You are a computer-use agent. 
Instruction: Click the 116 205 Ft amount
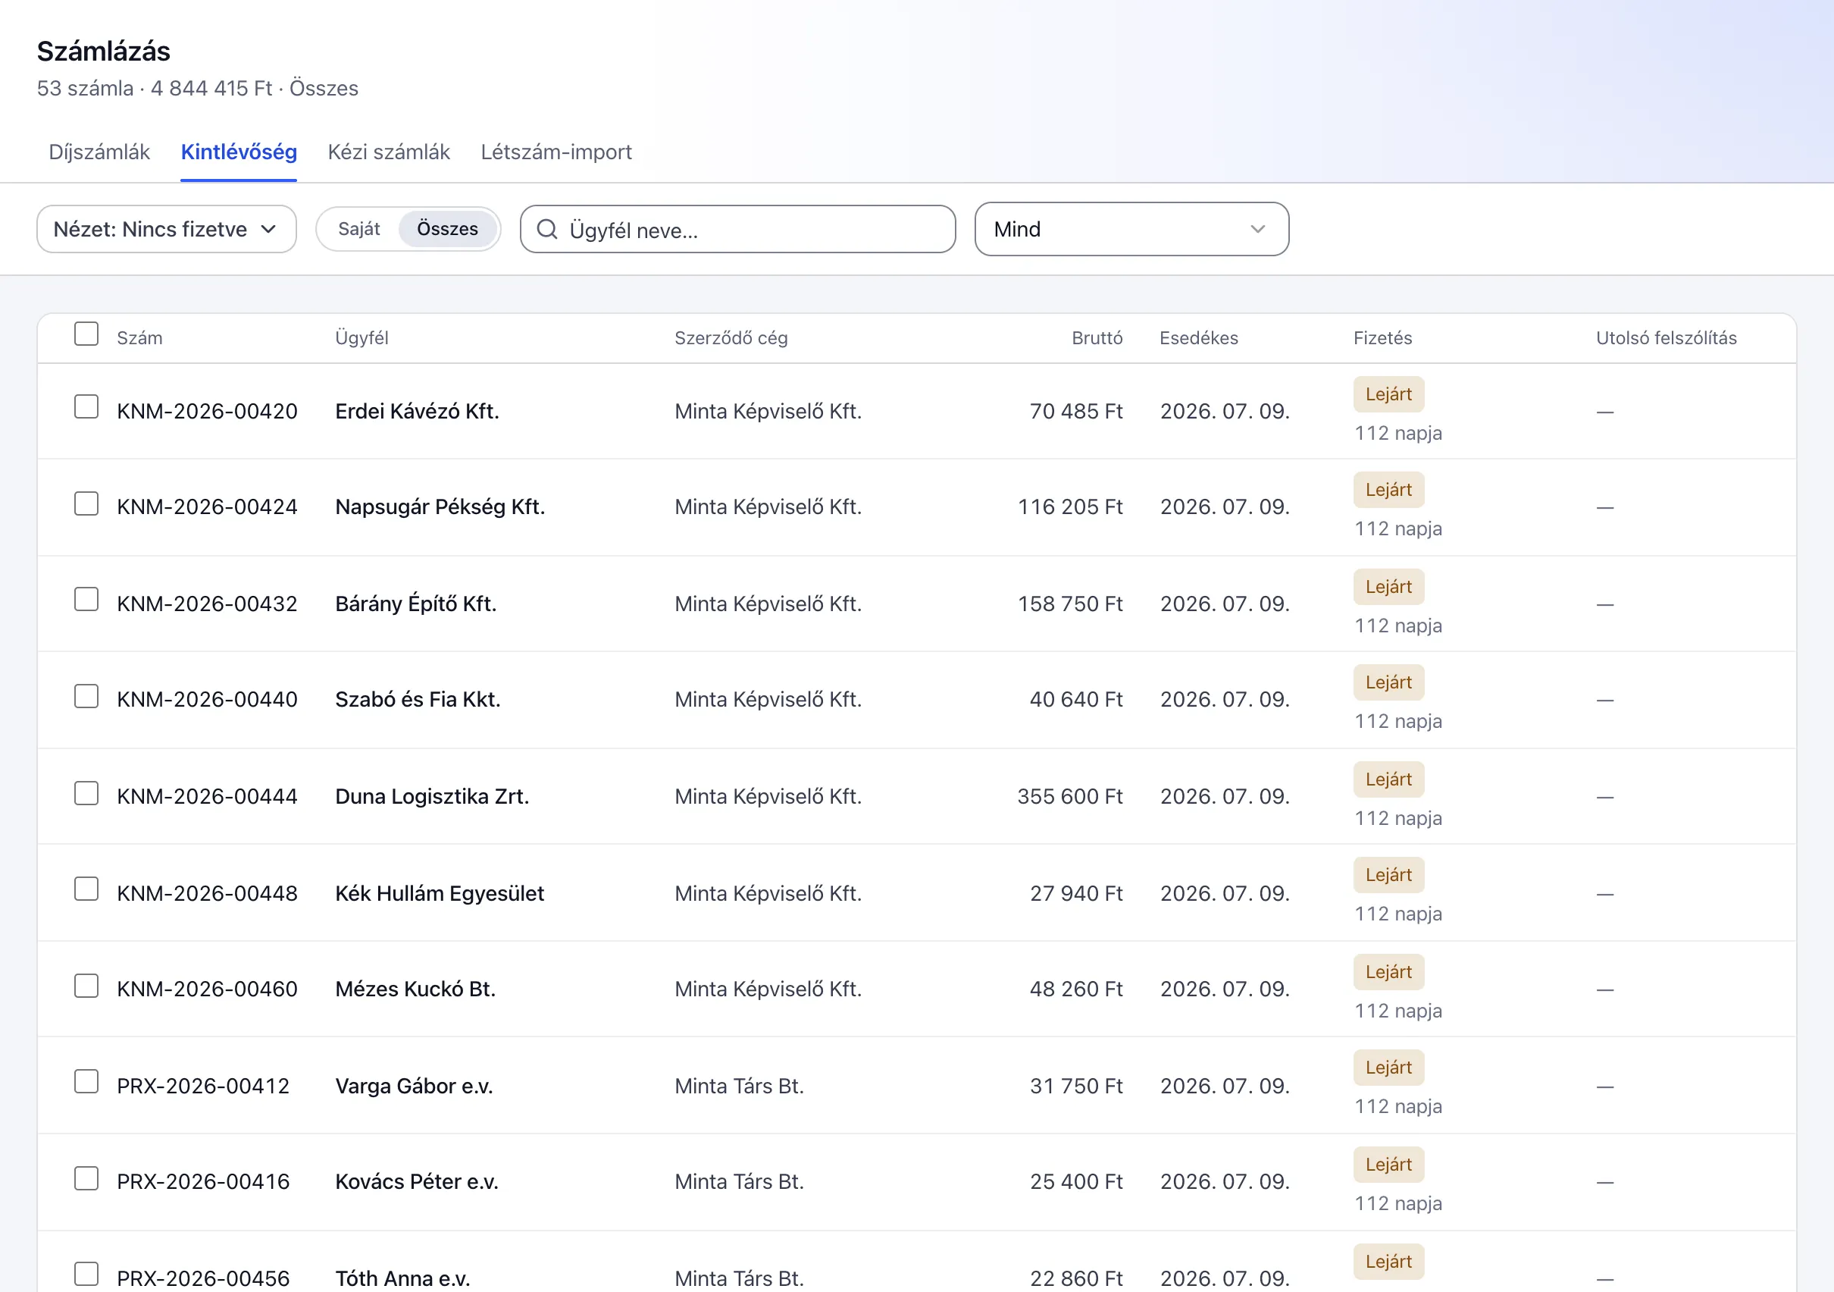tap(1069, 507)
